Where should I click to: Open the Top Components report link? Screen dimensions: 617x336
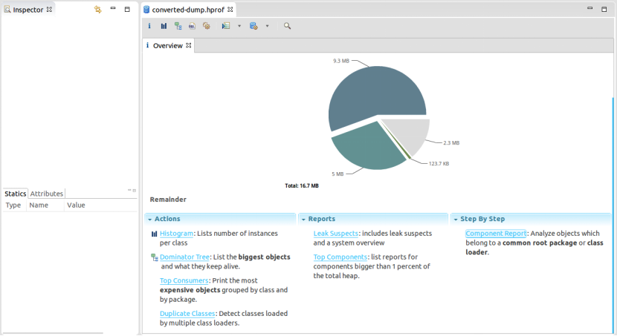tap(340, 257)
